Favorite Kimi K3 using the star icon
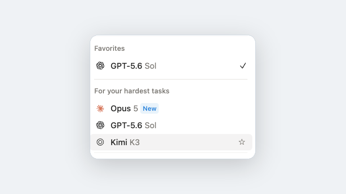The image size is (346, 194). coord(242,142)
